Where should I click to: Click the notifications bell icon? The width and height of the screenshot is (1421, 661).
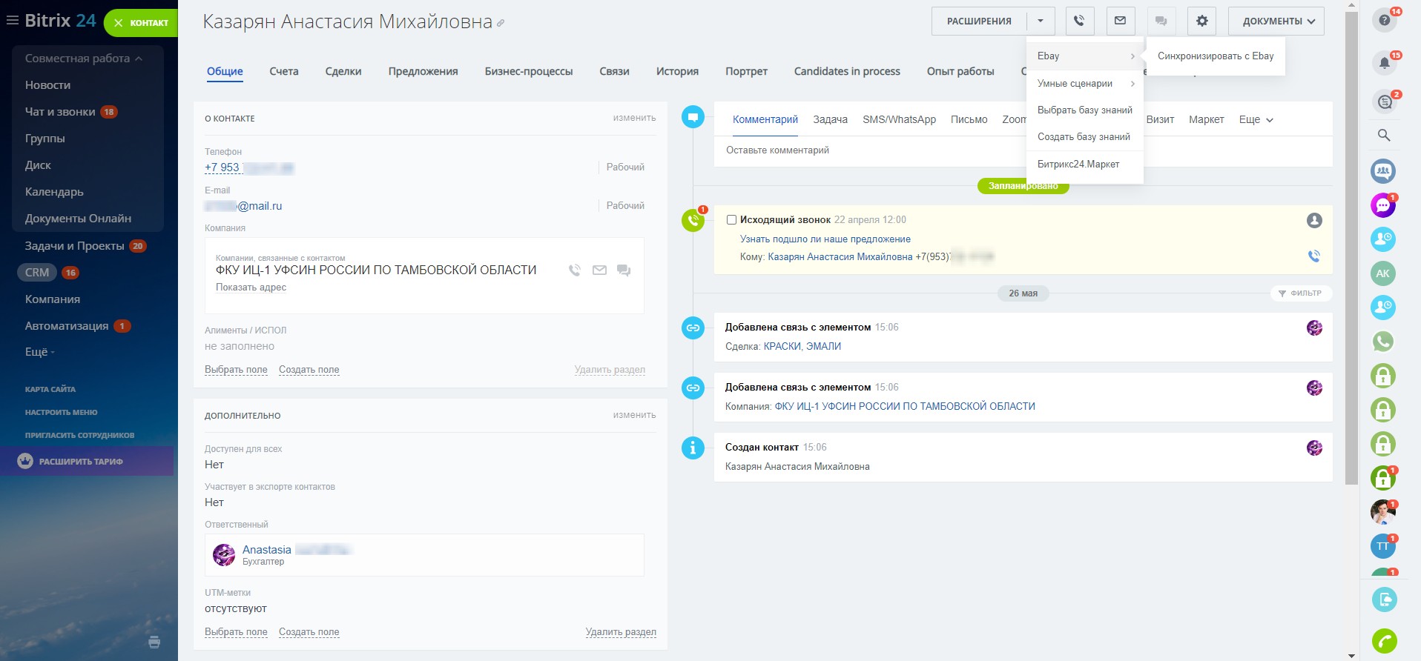coord(1384,63)
